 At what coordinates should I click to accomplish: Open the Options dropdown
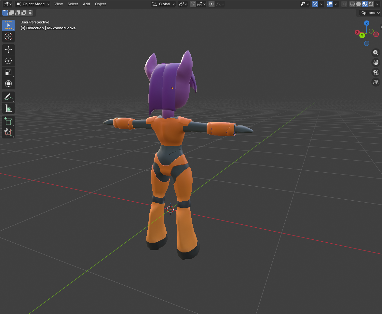tap(370, 13)
